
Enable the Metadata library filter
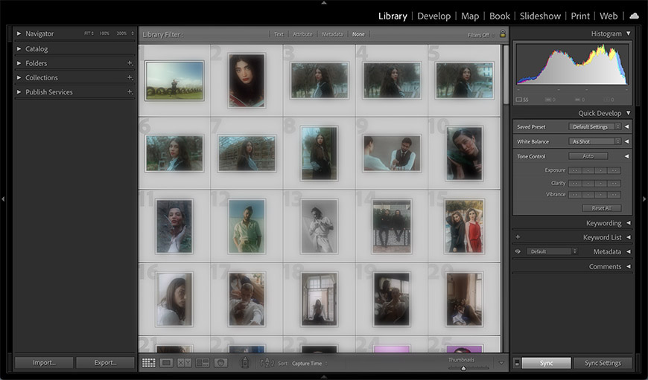point(332,34)
